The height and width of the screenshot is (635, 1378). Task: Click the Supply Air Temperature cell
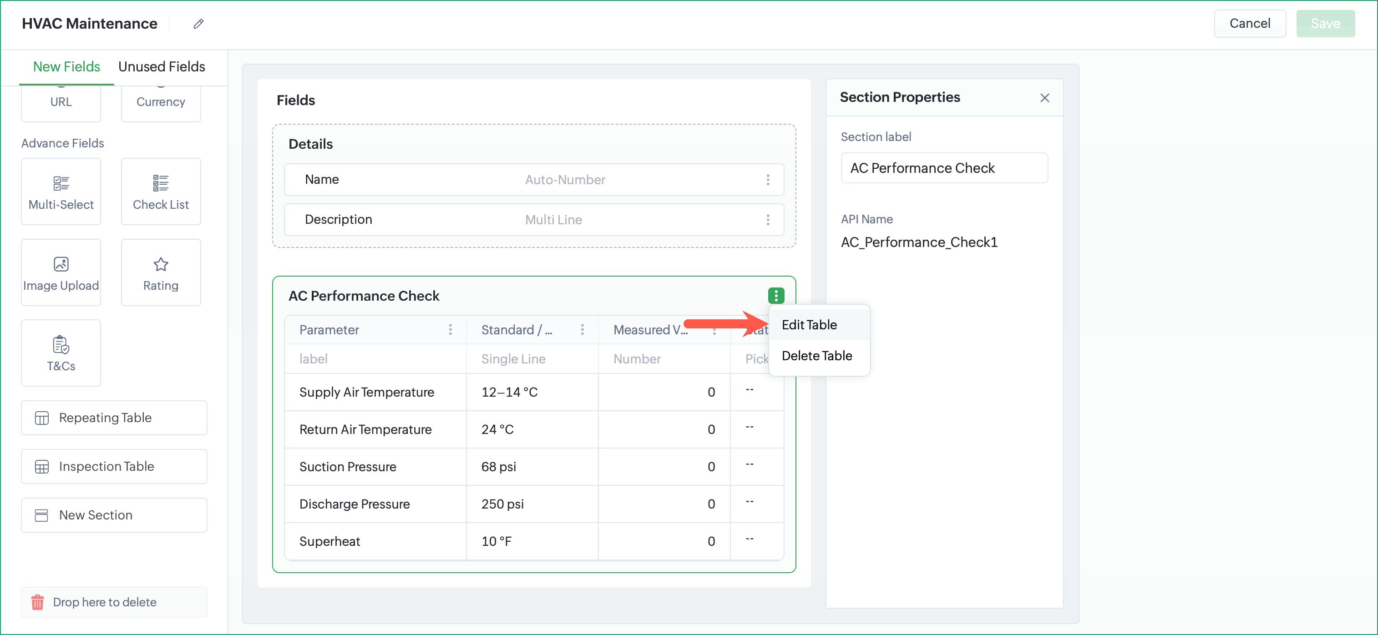(375, 393)
